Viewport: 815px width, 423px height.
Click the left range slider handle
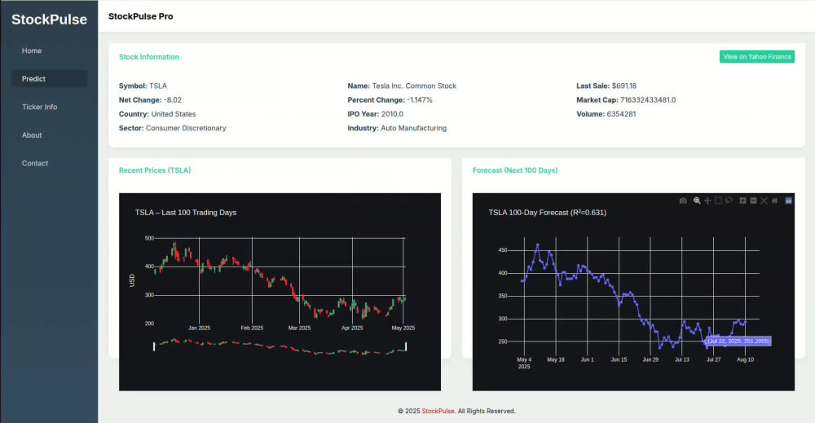[x=154, y=346]
